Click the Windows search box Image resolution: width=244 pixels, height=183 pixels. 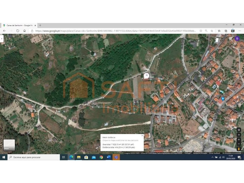pyautogui.click(x=34, y=157)
